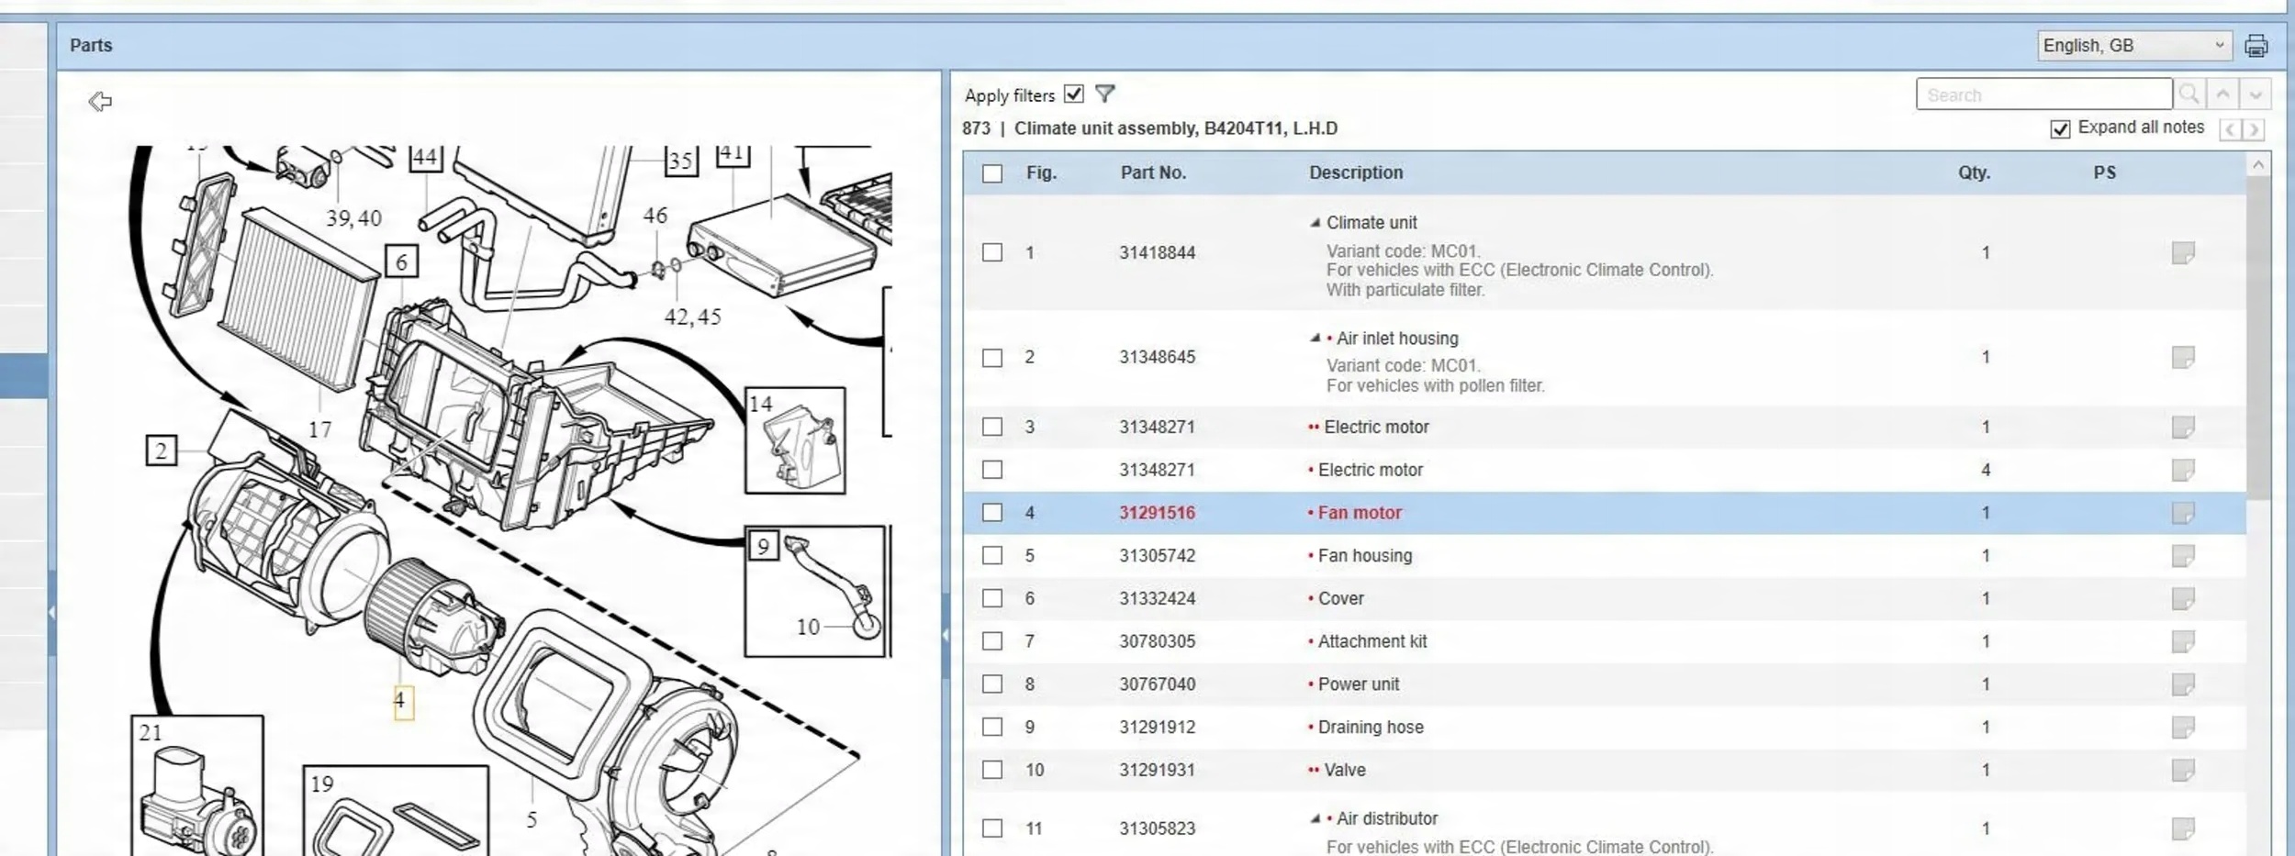This screenshot has width=2295, height=856.
Task: Click callout 19 thumbnail in diagram
Action: [x=396, y=811]
